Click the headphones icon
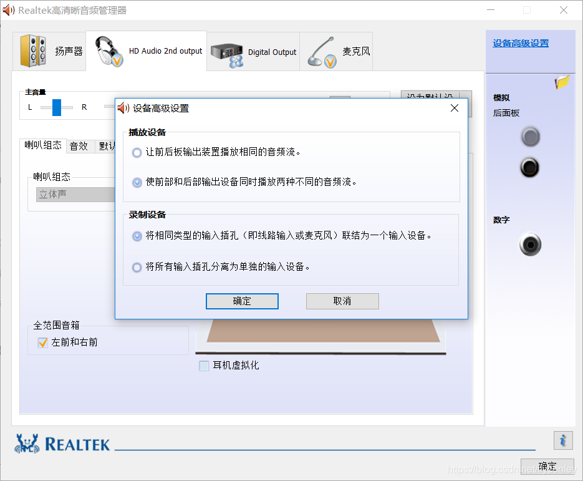 (x=108, y=51)
